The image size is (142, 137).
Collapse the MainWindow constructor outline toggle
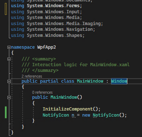pos(9,98)
